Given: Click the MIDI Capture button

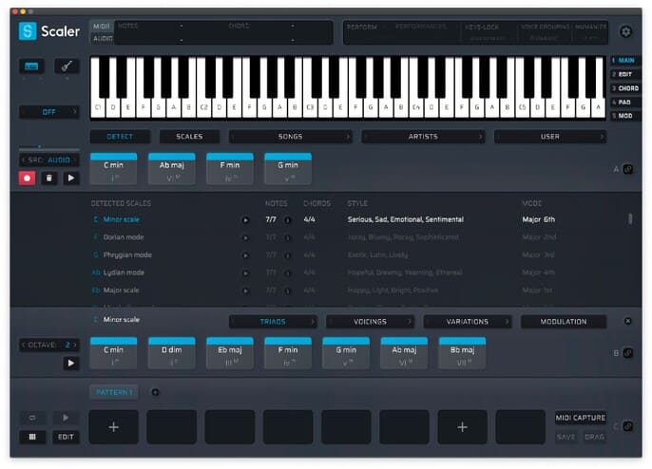Looking at the screenshot, I should [x=581, y=418].
